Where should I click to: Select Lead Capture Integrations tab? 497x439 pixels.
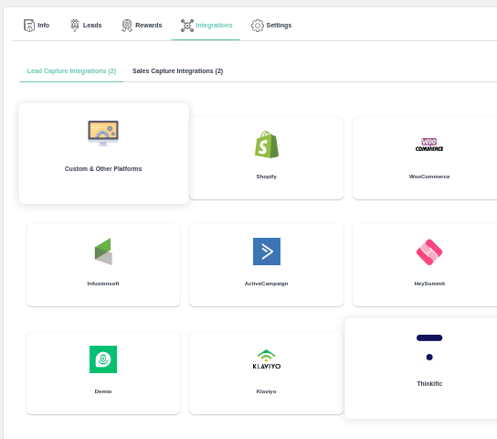(71, 71)
